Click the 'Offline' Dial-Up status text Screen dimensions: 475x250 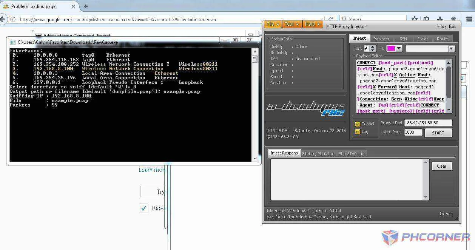[x=301, y=46]
